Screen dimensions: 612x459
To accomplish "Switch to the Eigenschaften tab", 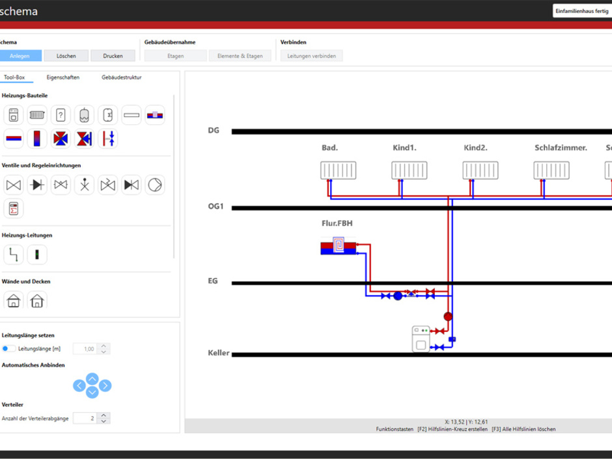I will pyautogui.click(x=63, y=77).
